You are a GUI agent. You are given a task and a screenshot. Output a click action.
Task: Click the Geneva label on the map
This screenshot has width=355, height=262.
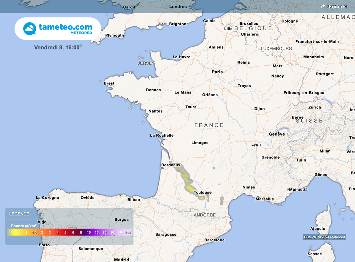[x=277, y=134]
